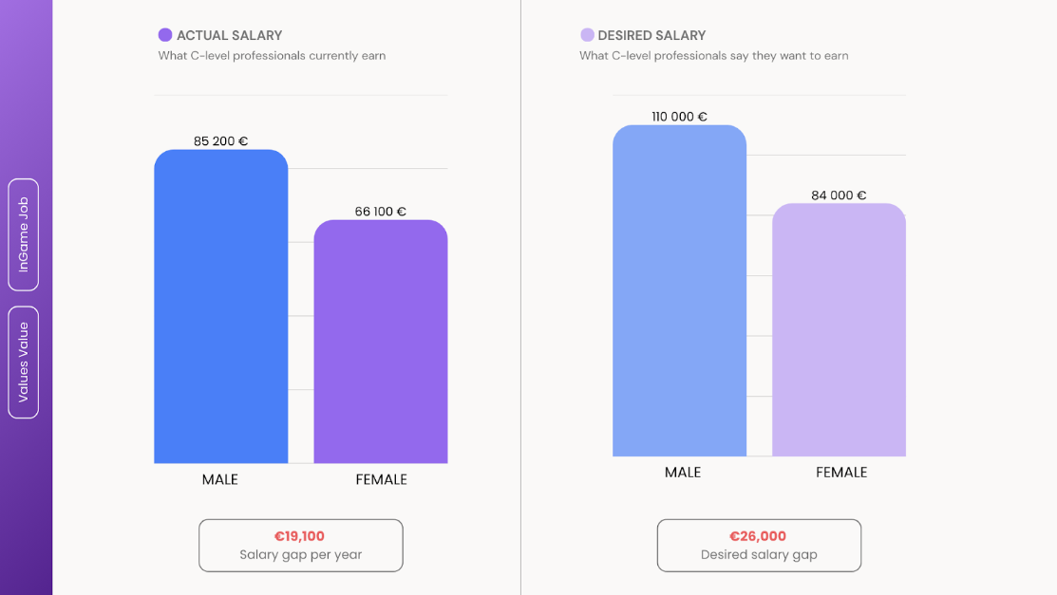
Task: Select the 110 000 € value label
Action: (679, 117)
